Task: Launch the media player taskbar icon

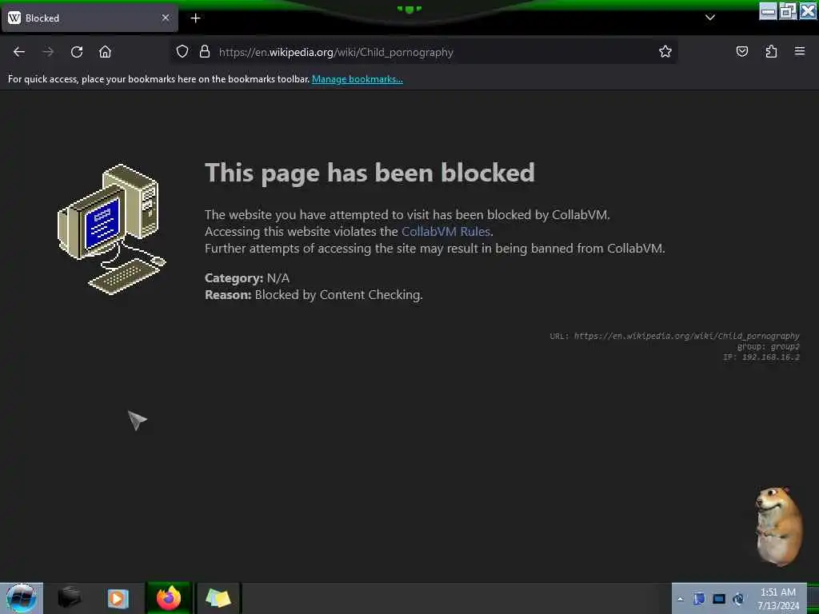Action: [118, 598]
